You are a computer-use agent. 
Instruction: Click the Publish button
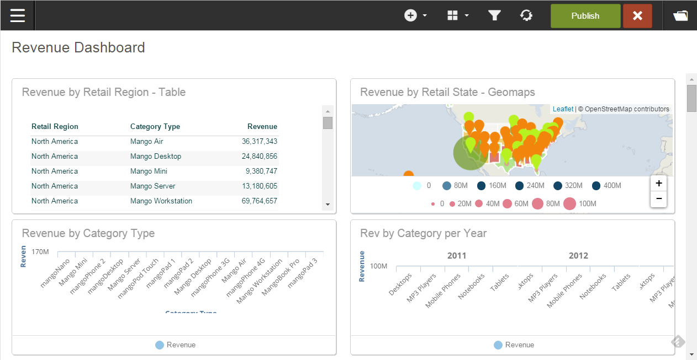pos(585,16)
